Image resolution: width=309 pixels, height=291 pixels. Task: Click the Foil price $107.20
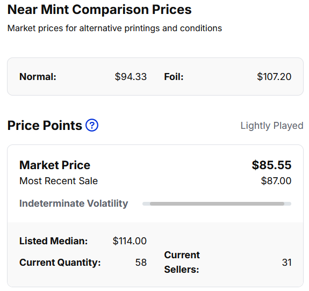[x=274, y=77]
